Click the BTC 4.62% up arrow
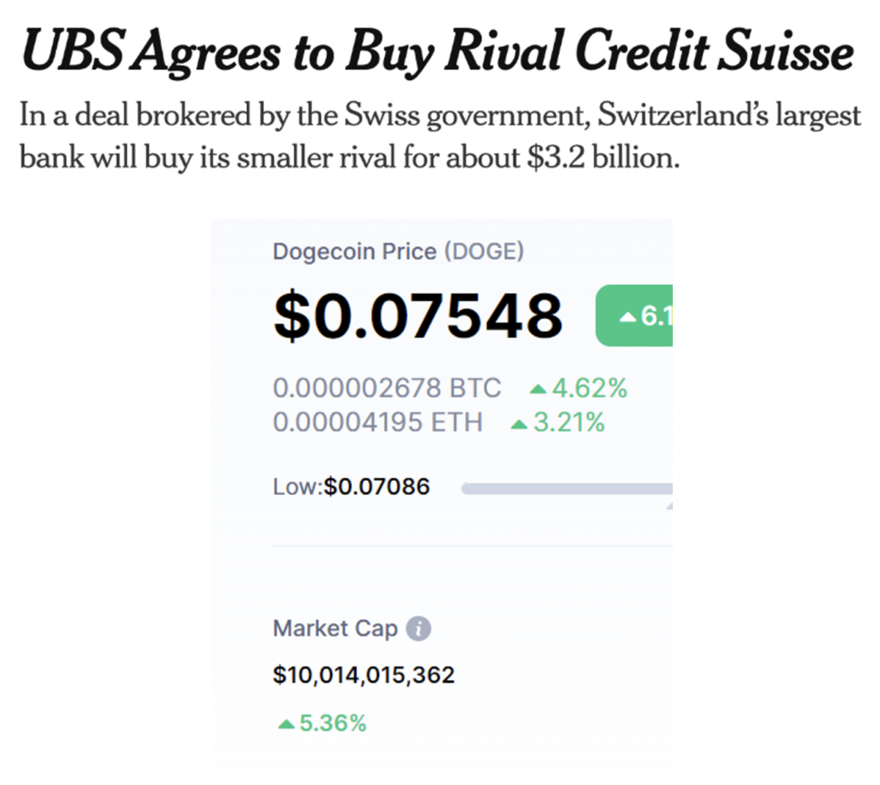The image size is (880, 785). [538, 388]
